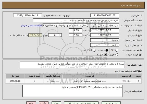Click the چاپ print button

point(56,103)
